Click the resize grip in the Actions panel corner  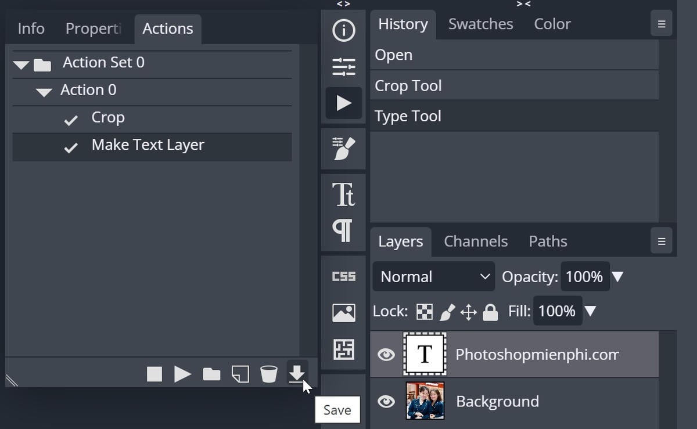(12, 380)
